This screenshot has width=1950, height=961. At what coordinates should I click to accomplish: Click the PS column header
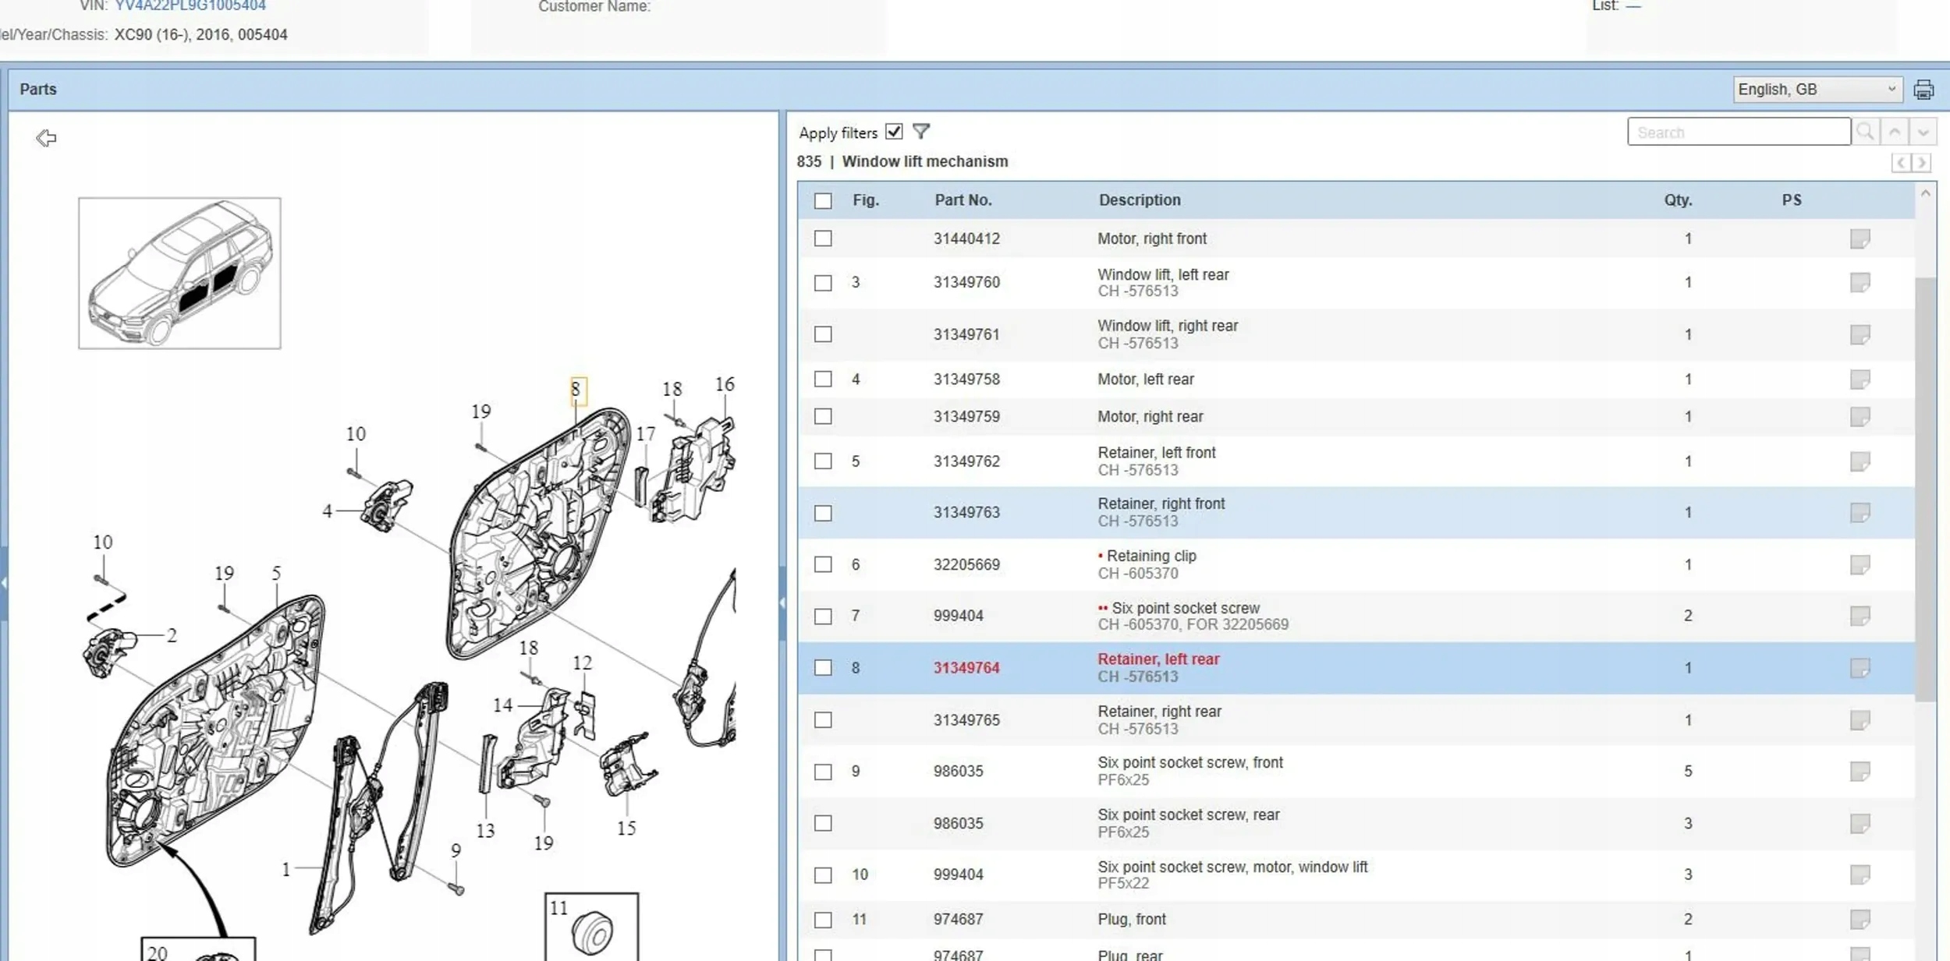click(1792, 200)
